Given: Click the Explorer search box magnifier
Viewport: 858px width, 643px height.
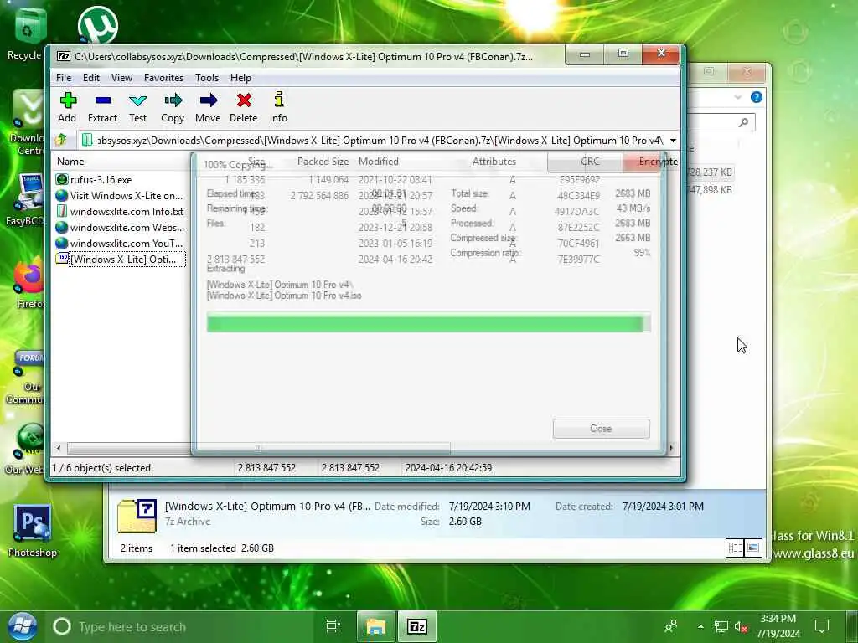Looking at the screenshot, I should point(743,122).
